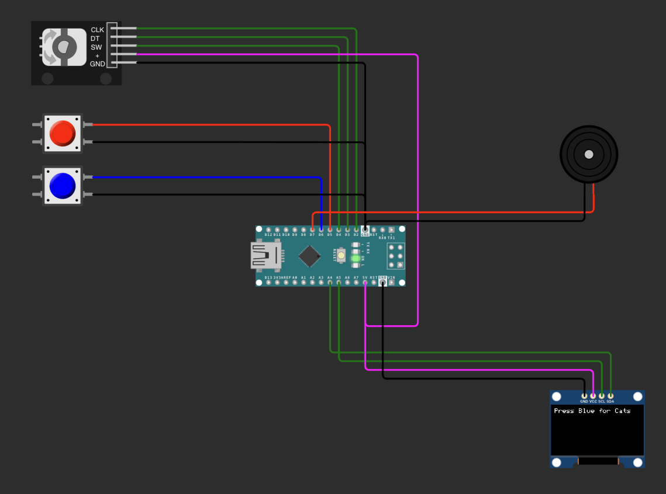This screenshot has height=494, width=666.
Task: Click the Nano A4 pin
Action: 330,283
